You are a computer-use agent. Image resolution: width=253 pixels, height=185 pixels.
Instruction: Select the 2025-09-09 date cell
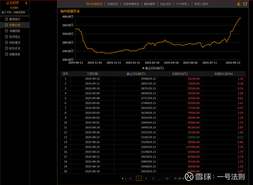click(92, 93)
